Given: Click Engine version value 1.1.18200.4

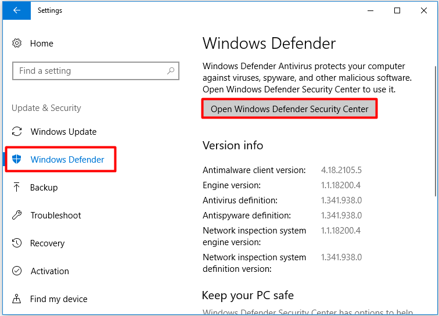Looking at the screenshot, I should tap(341, 185).
